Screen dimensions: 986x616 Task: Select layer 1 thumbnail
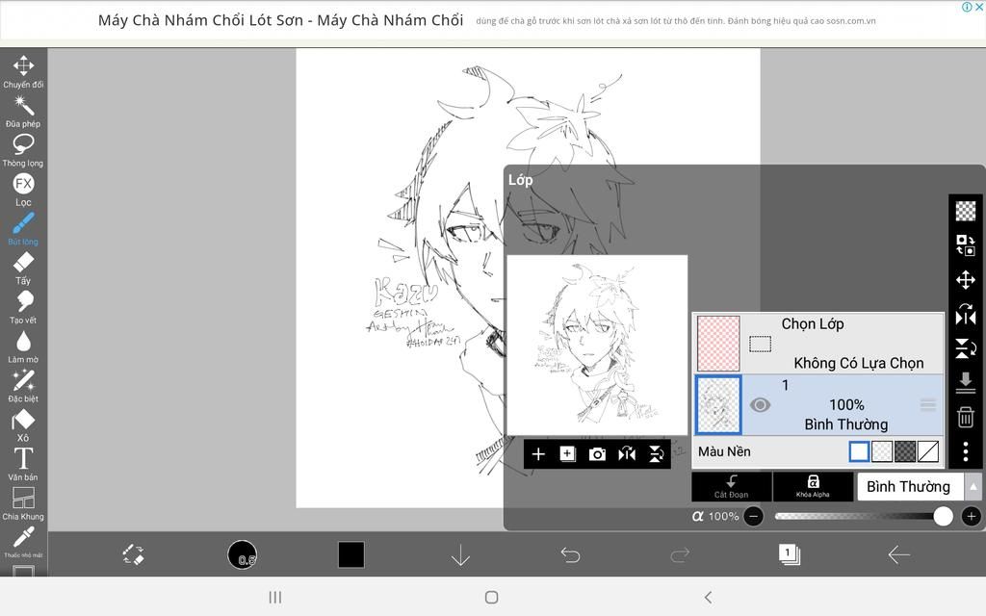coord(718,405)
